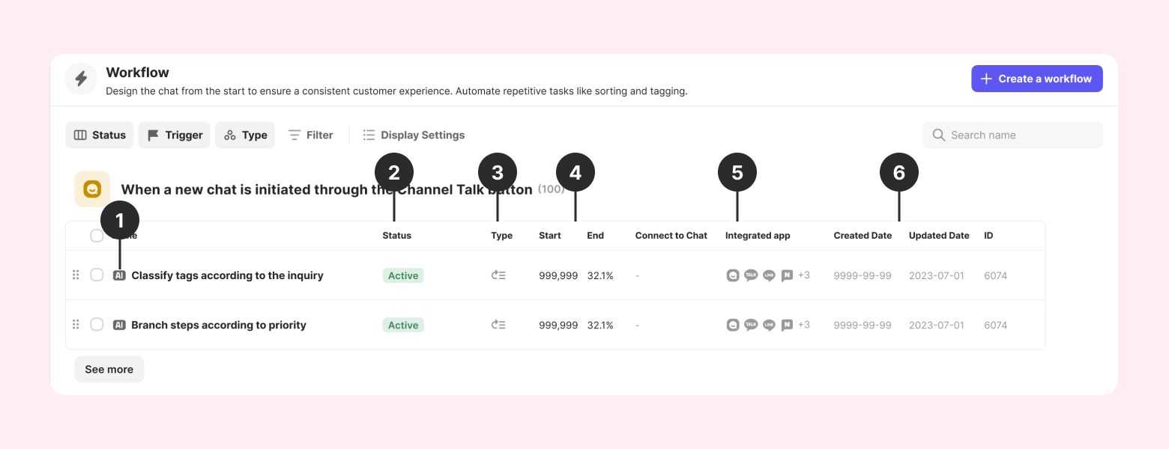Screen dimensions: 1169x449
Task: Click the See more button
Action: click(x=109, y=370)
